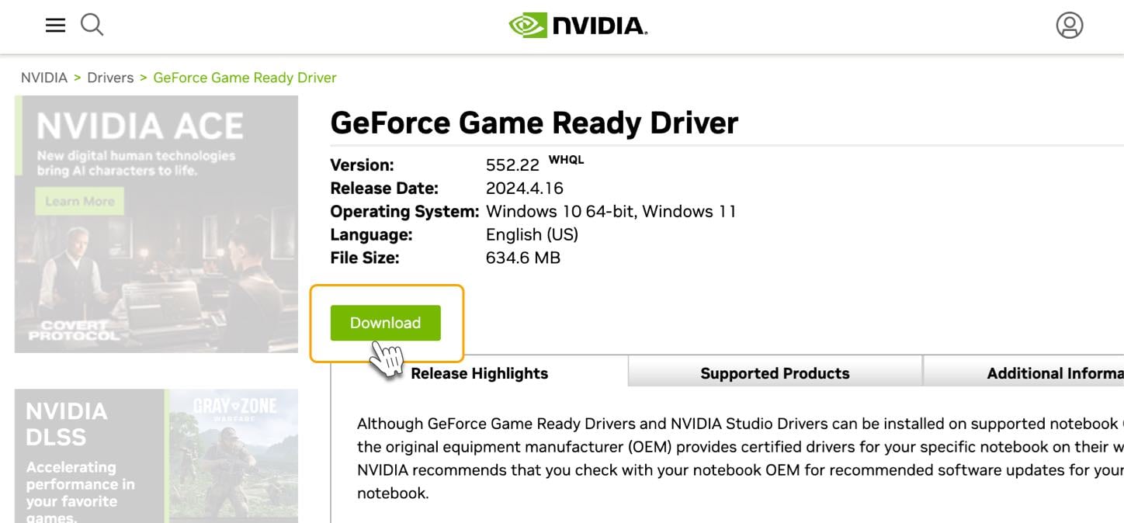Click the version number 552.22
The width and height of the screenshot is (1124, 523).
[x=512, y=165]
